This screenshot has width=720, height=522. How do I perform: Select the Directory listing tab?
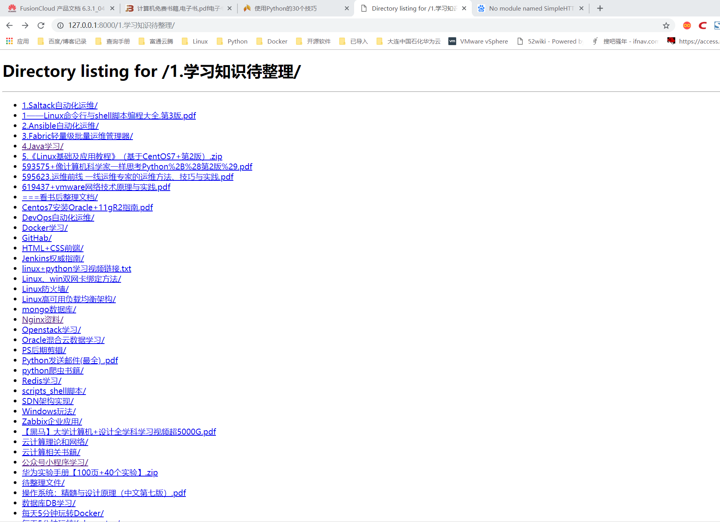pos(413,8)
